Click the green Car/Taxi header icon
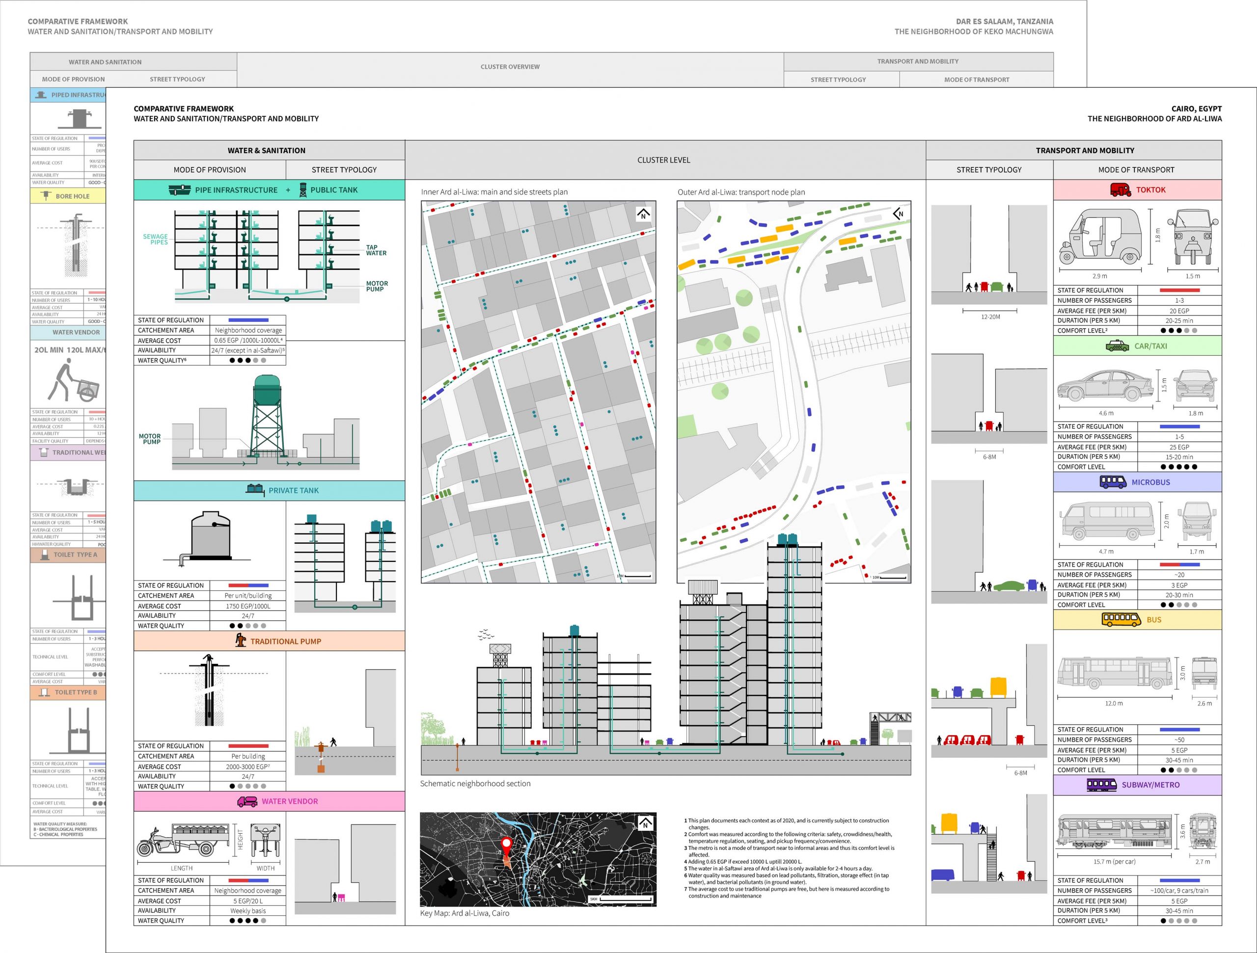1257x953 pixels. click(x=1117, y=346)
